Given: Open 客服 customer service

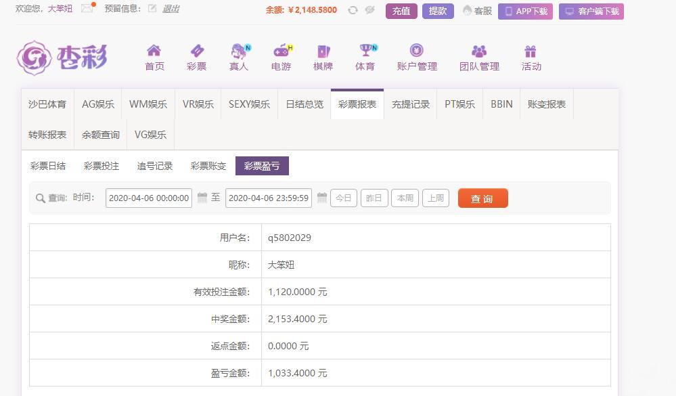Looking at the screenshot, I should (x=477, y=11).
